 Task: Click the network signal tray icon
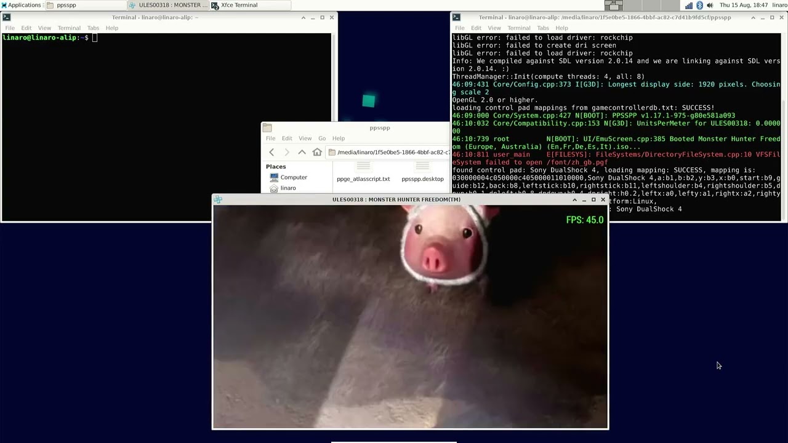[689, 5]
